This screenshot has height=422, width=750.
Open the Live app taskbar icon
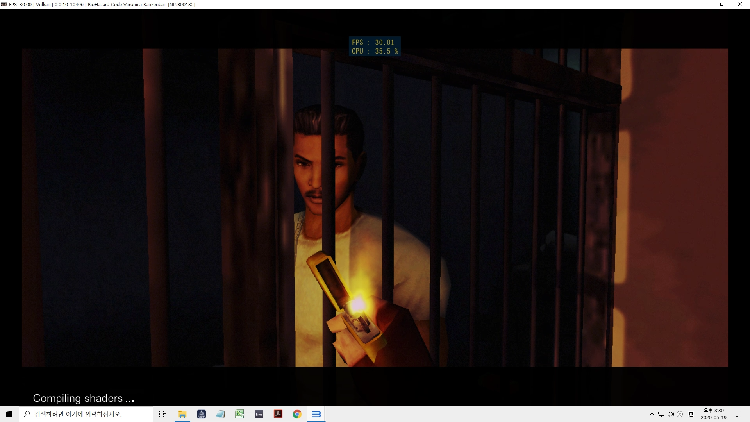[259, 414]
